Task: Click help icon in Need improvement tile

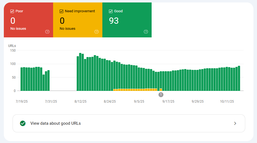Action: point(97,32)
